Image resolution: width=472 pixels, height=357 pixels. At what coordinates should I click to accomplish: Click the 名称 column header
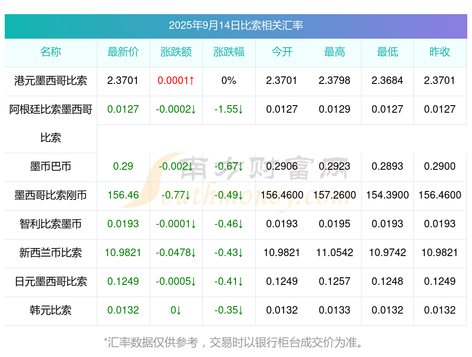click(x=51, y=52)
